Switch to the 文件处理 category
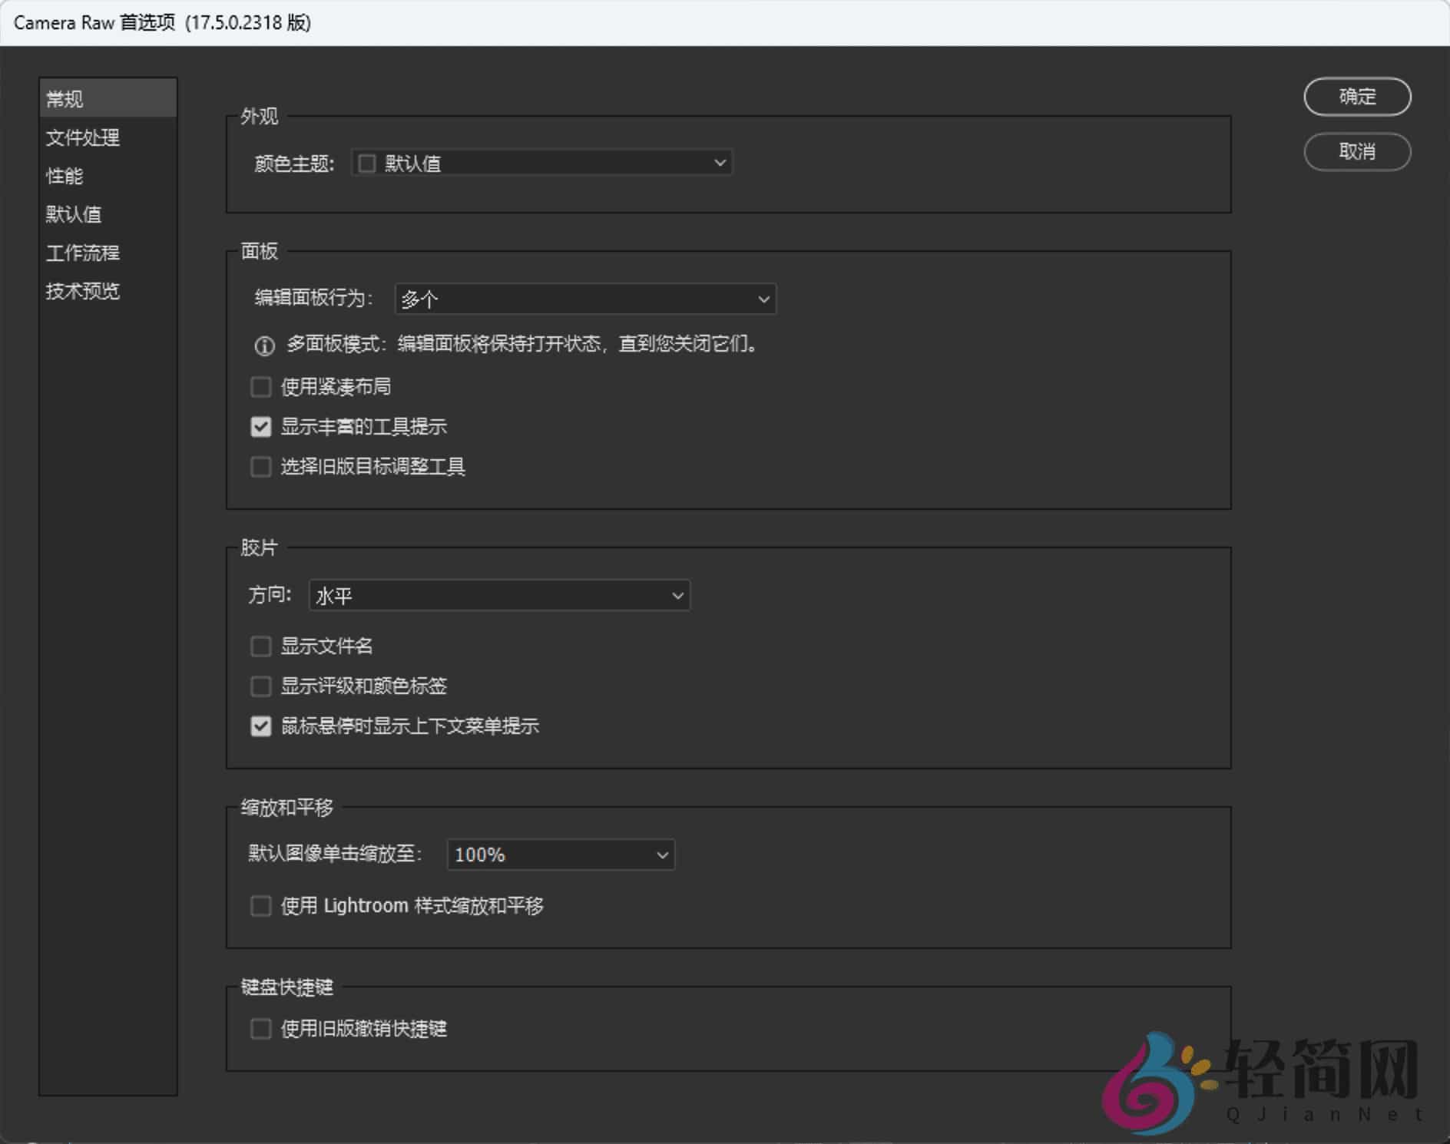Image resolution: width=1450 pixels, height=1144 pixels. point(82,139)
